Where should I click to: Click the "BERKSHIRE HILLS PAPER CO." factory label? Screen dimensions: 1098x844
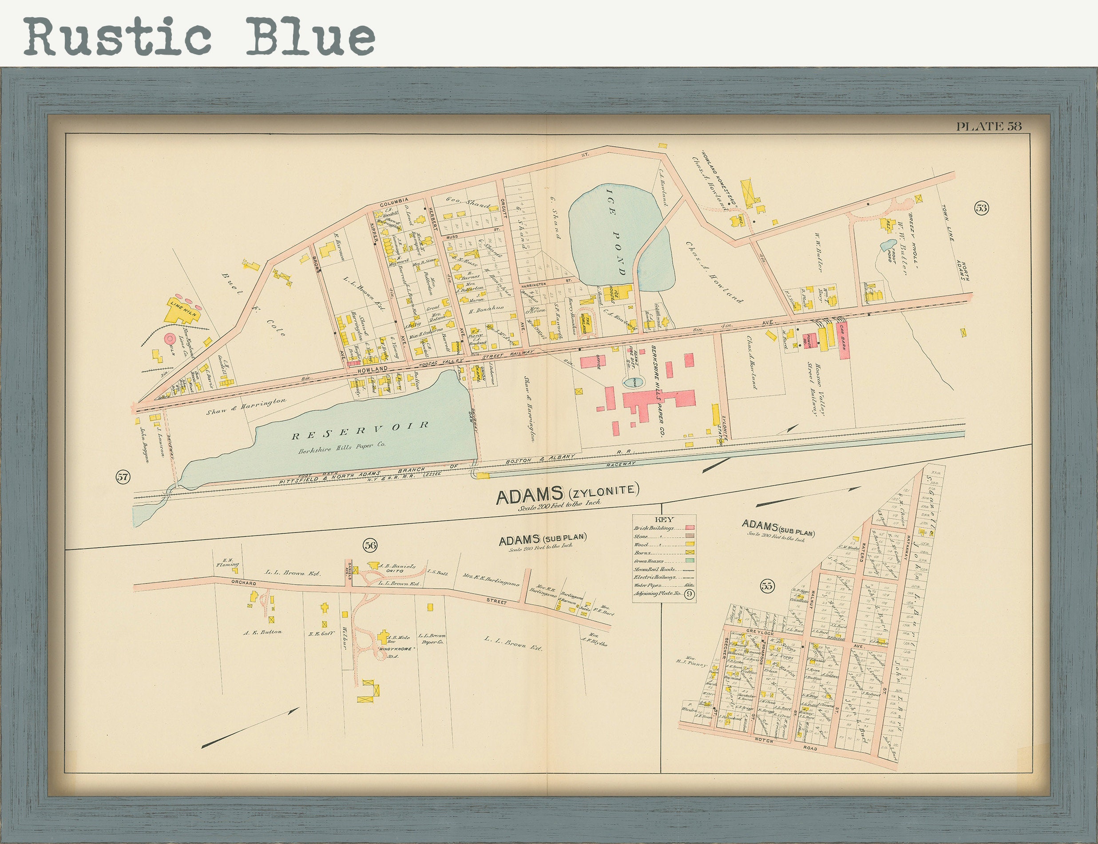pyautogui.click(x=658, y=392)
